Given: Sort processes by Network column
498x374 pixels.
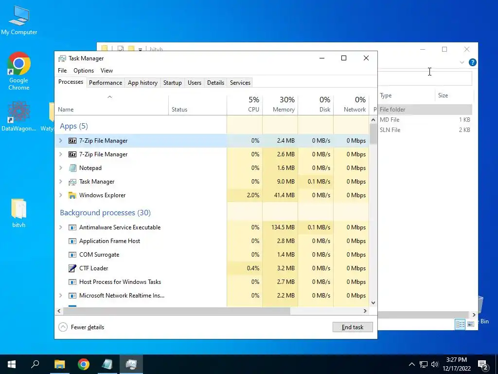Looking at the screenshot, I should [x=351, y=104].
